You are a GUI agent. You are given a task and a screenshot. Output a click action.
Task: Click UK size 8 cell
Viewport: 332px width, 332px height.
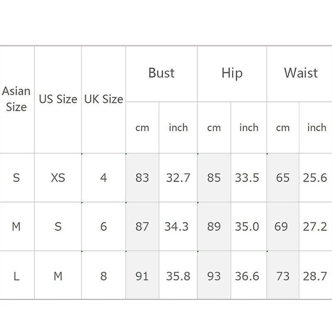click(x=104, y=276)
